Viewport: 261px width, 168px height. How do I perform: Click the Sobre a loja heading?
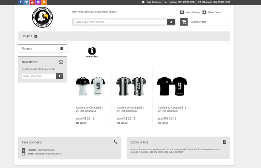[x=139, y=142]
